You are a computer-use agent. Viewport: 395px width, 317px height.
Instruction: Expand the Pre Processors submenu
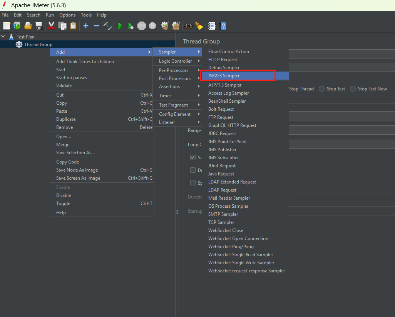click(177, 70)
